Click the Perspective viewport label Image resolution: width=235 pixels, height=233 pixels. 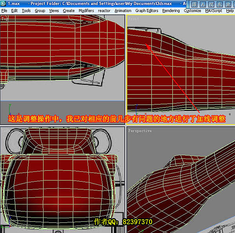click(140, 131)
